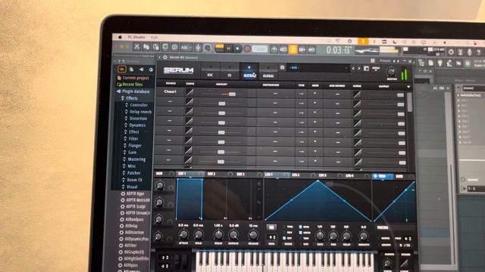485x272 pixels.
Task: Open the FL Studio menu in macOS menu bar
Action: pyautogui.click(x=136, y=37)
